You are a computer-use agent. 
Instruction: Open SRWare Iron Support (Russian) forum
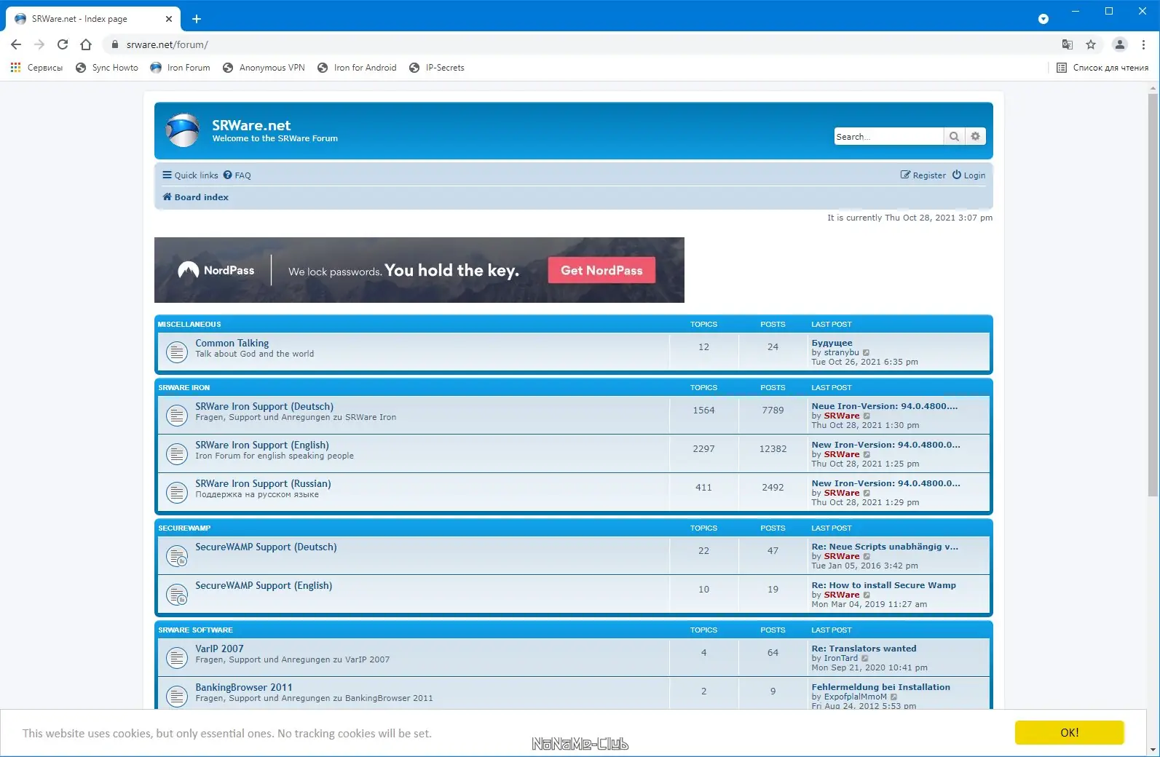pos(263,483)
